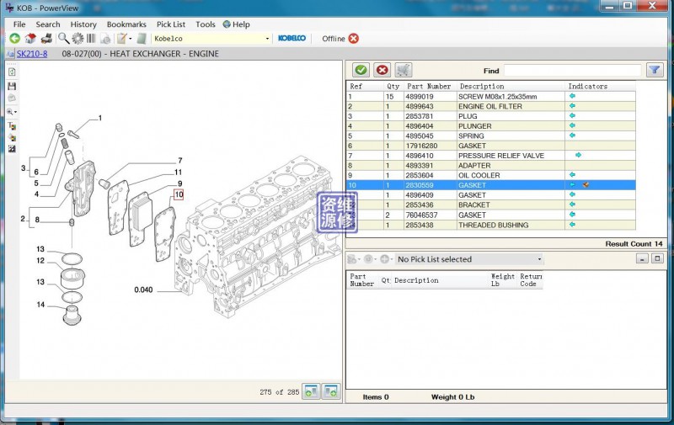Expand the notepad icon dropdown arrow

[131, 39]
